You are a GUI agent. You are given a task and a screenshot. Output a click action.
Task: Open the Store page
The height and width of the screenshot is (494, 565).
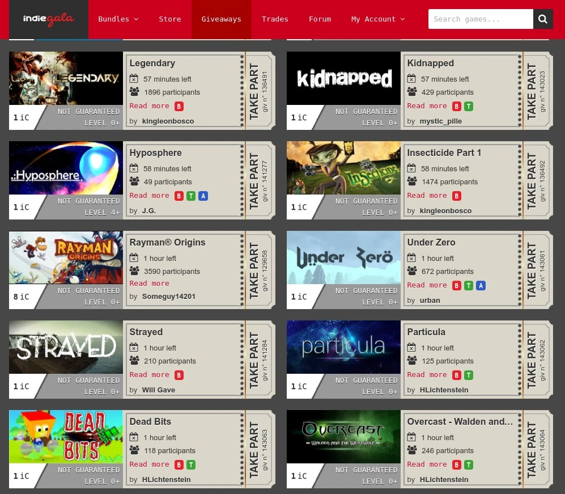[x=170, y=19]
